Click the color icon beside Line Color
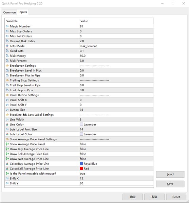189x203 pixels. (x=7, y=125)
